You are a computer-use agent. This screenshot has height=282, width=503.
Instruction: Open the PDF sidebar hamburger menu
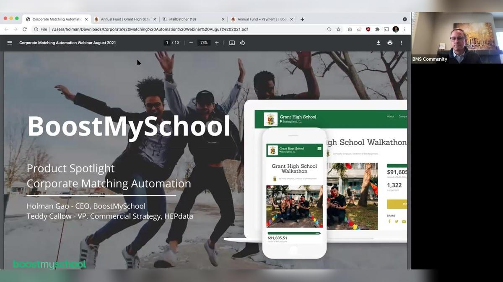[x=9, y=42]
